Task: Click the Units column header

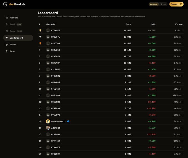Action: point(153,24)
